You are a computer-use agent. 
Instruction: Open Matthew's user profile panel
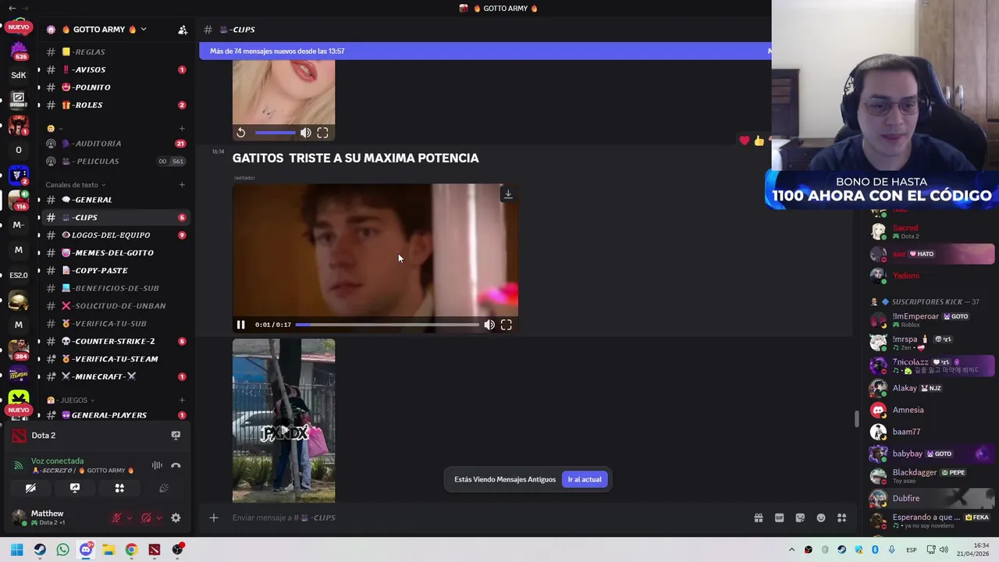click(x=56, y=518)
